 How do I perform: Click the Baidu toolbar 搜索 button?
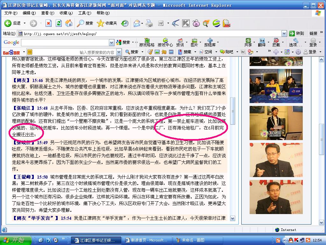pyautogui.click(x=132, y=52)
